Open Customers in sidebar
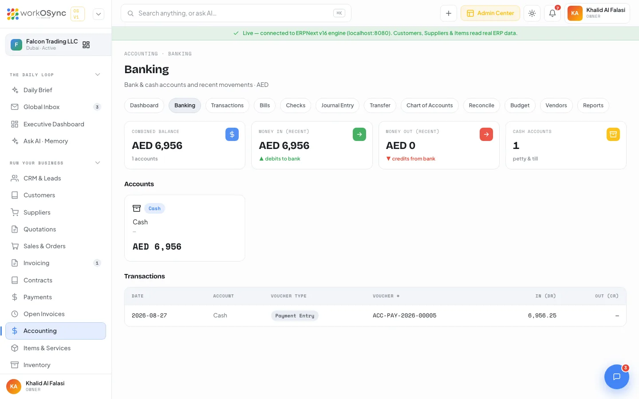This screenshot has width=639, height=399. click(x=56, y=195)
